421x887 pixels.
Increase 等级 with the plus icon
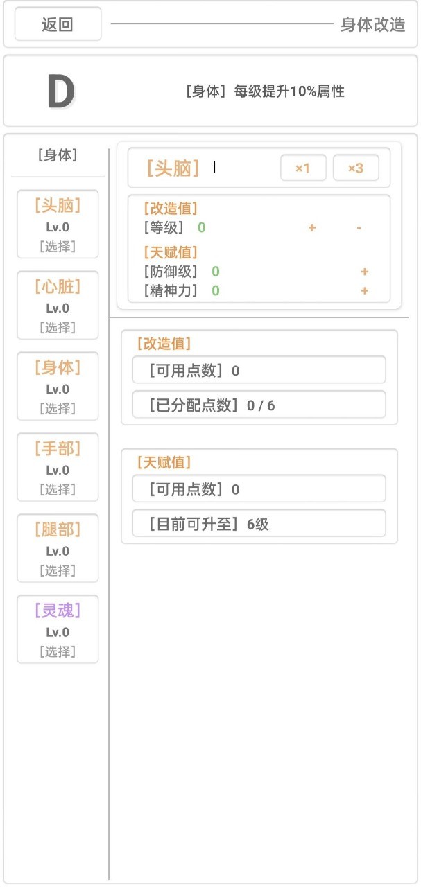point(312,227)
